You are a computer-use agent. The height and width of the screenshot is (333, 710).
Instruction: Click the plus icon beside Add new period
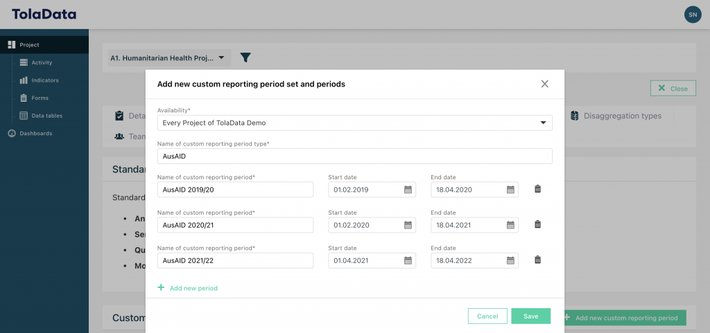[x=161, y=287]
